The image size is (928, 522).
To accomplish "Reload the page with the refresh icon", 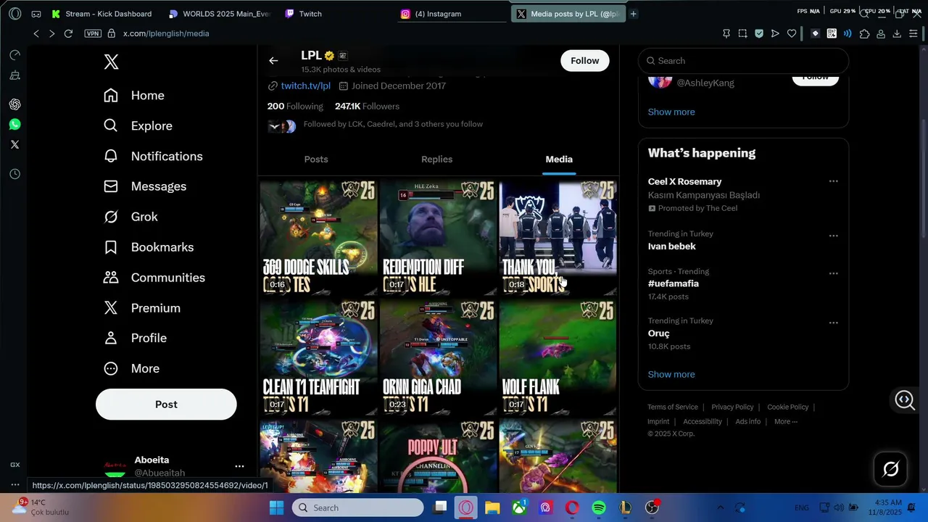I will click(x=68, y=33).
